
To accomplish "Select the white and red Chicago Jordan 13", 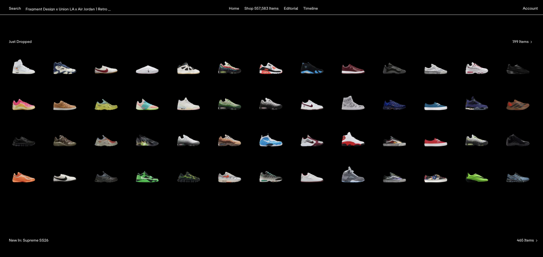I will [x=353, y=139].
